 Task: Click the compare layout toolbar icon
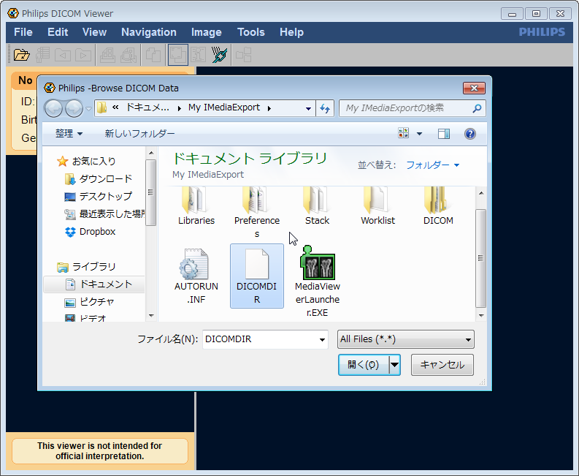tap(244, 55)
